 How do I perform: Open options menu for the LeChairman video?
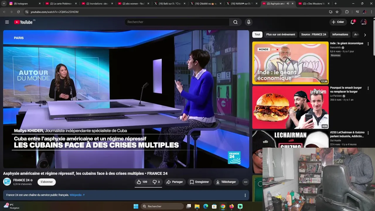(x=368, y=133)
